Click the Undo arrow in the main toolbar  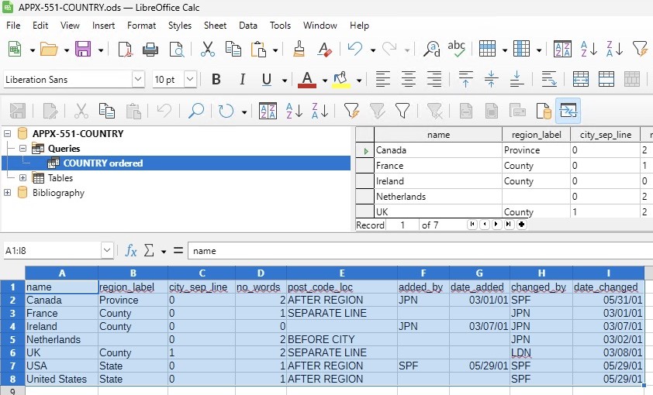pos(355,50)
